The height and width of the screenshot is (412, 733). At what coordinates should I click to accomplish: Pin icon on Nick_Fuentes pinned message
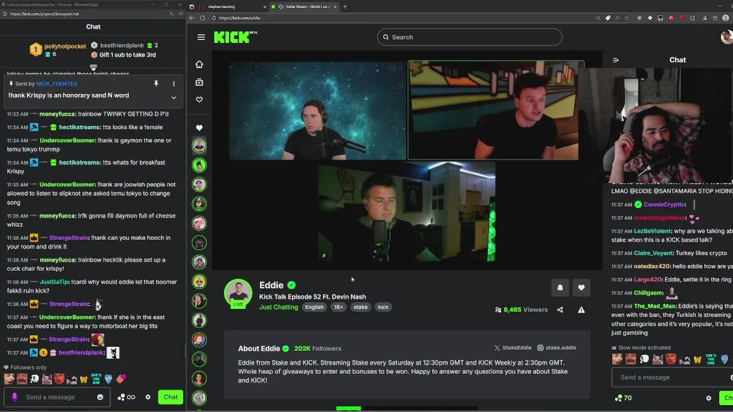(x=156, y=84)
